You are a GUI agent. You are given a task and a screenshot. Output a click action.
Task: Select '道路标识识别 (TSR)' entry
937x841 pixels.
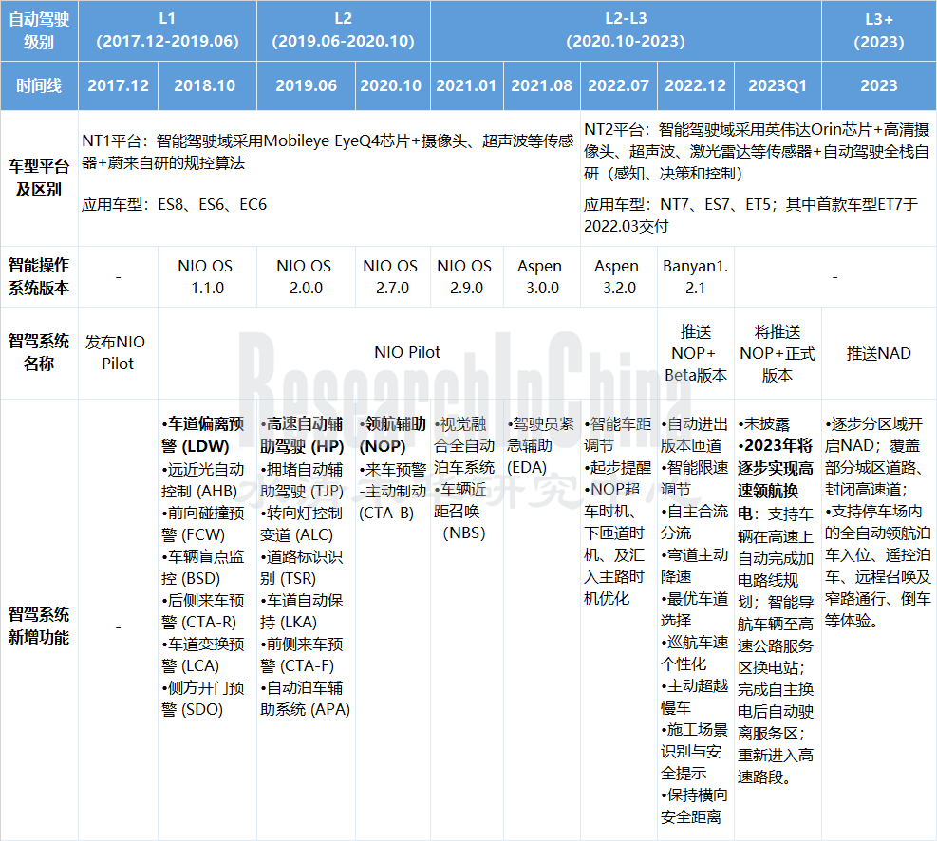(x=302, y=568)
